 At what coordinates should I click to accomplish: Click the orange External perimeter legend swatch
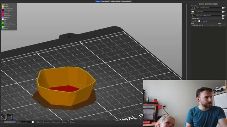pyautogui.click(x=2, y=8)
